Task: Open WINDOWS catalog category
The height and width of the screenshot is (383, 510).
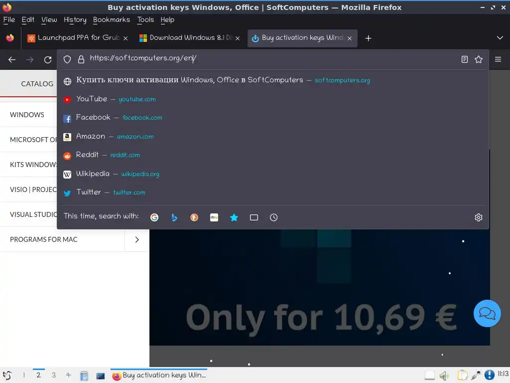Action: coord(27,115)
